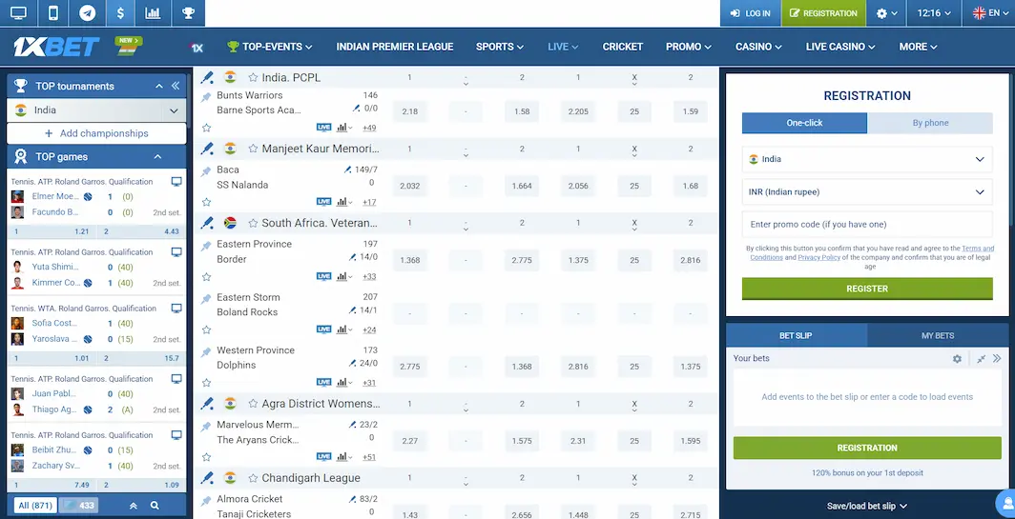
Task: Click the NEW India flag badge
Action: [129, 46]
